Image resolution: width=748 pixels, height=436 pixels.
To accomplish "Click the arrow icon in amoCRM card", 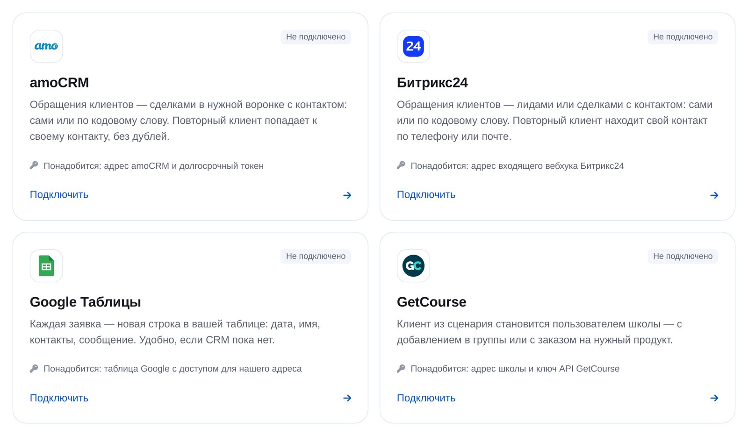I will click(347, 195).
